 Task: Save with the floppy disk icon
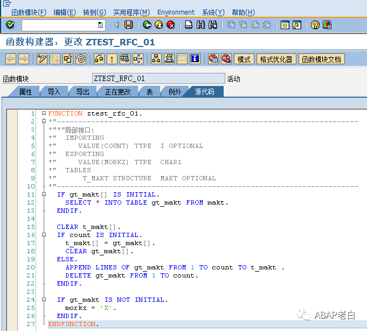pos(128,25)
